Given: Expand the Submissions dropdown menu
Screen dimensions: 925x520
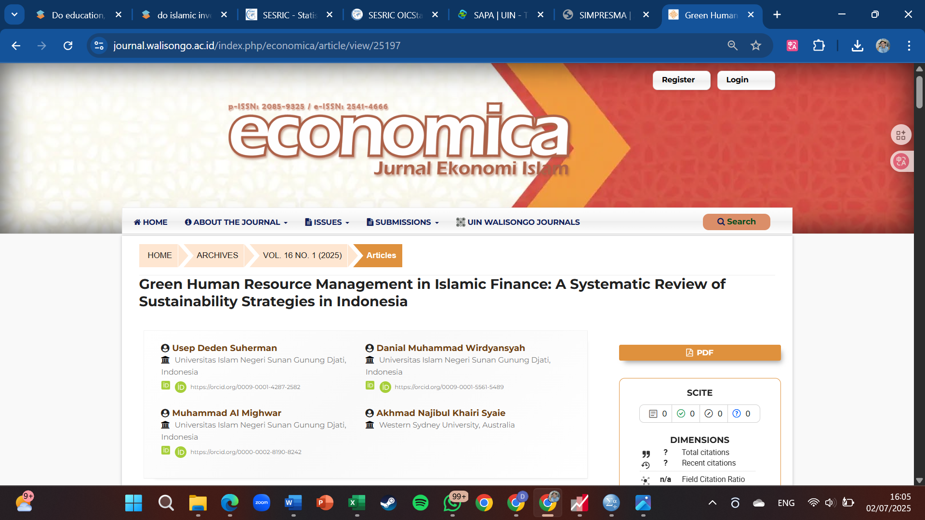Looking at the screenshot, I should [403, 222].
